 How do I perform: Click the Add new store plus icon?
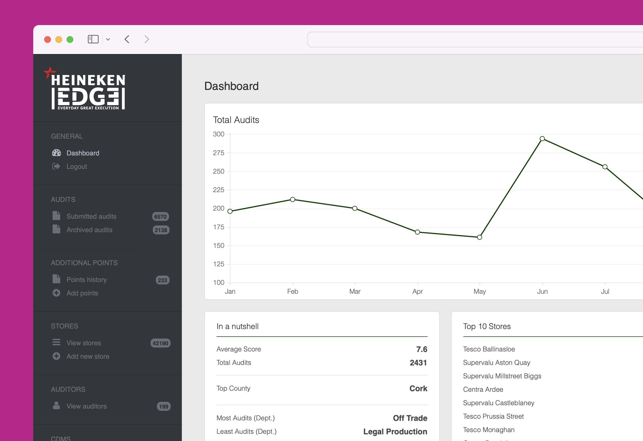[56, 356]
